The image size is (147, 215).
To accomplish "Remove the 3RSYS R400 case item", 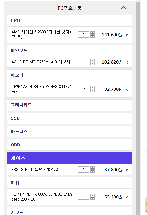I will pos(127,170).
